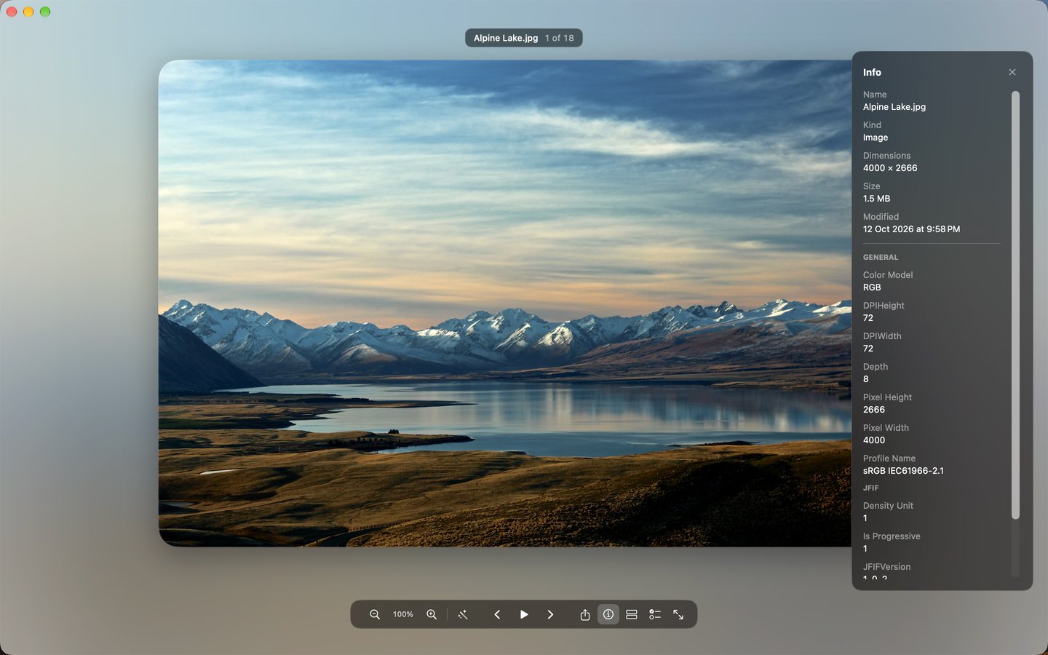Click the stacked rectangles layout icon
The image size is (1048, 655).
[632, 614]
